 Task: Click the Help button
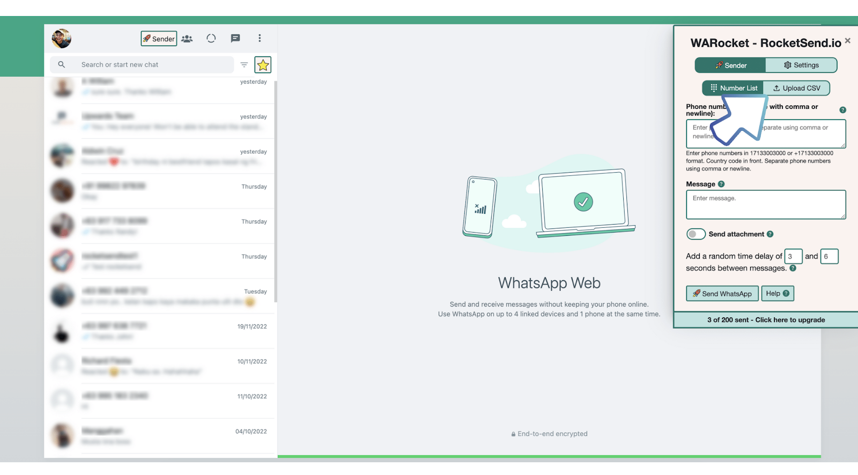778,294
